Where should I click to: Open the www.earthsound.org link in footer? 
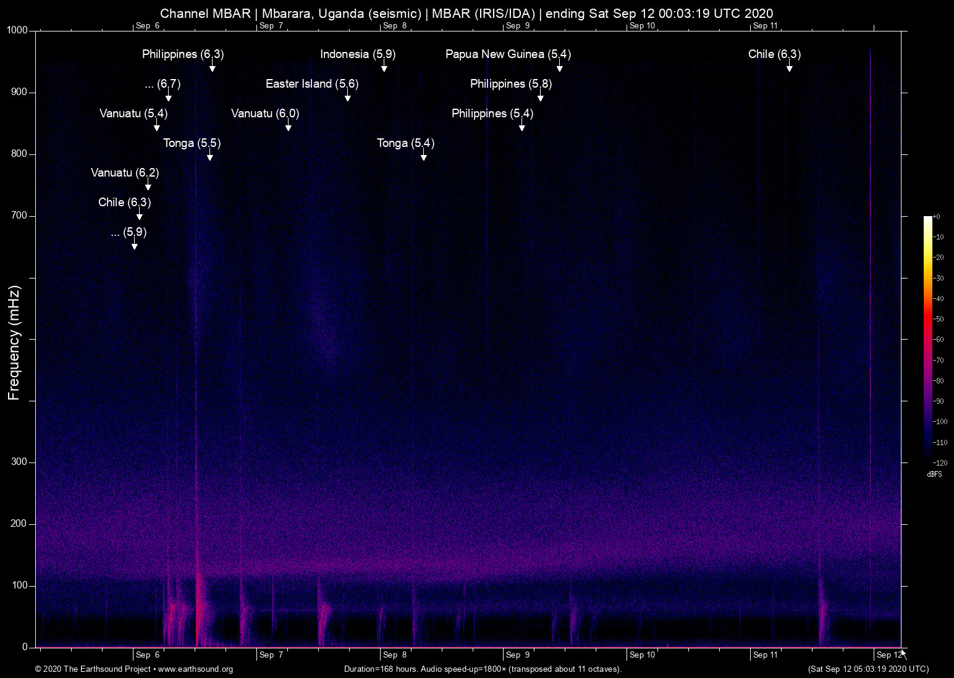(195, 669)
